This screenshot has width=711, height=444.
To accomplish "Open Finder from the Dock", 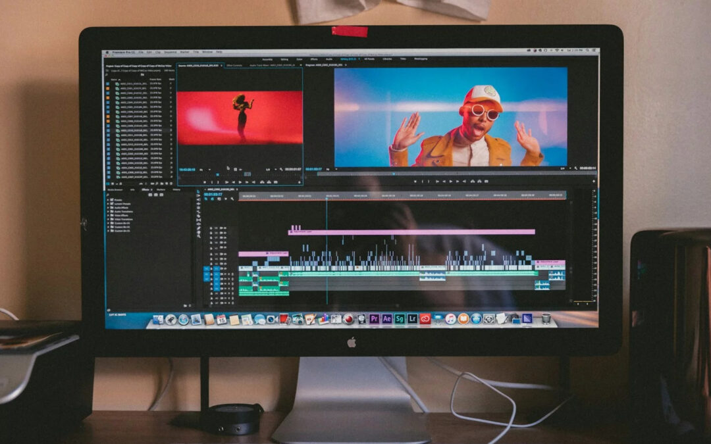I will 158,320.
